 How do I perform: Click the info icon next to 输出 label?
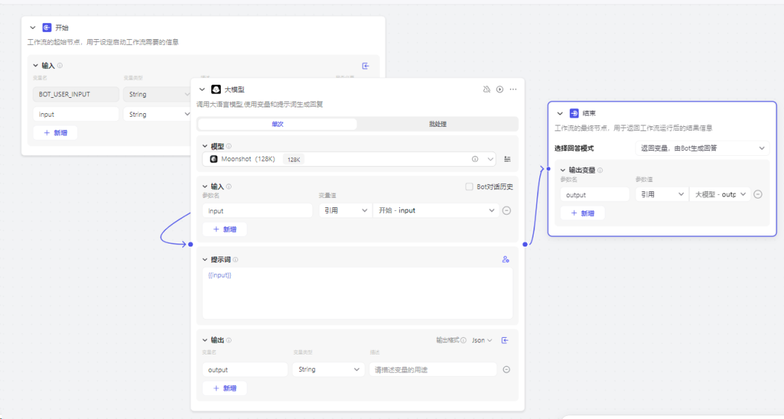click(x=229, y=341)
